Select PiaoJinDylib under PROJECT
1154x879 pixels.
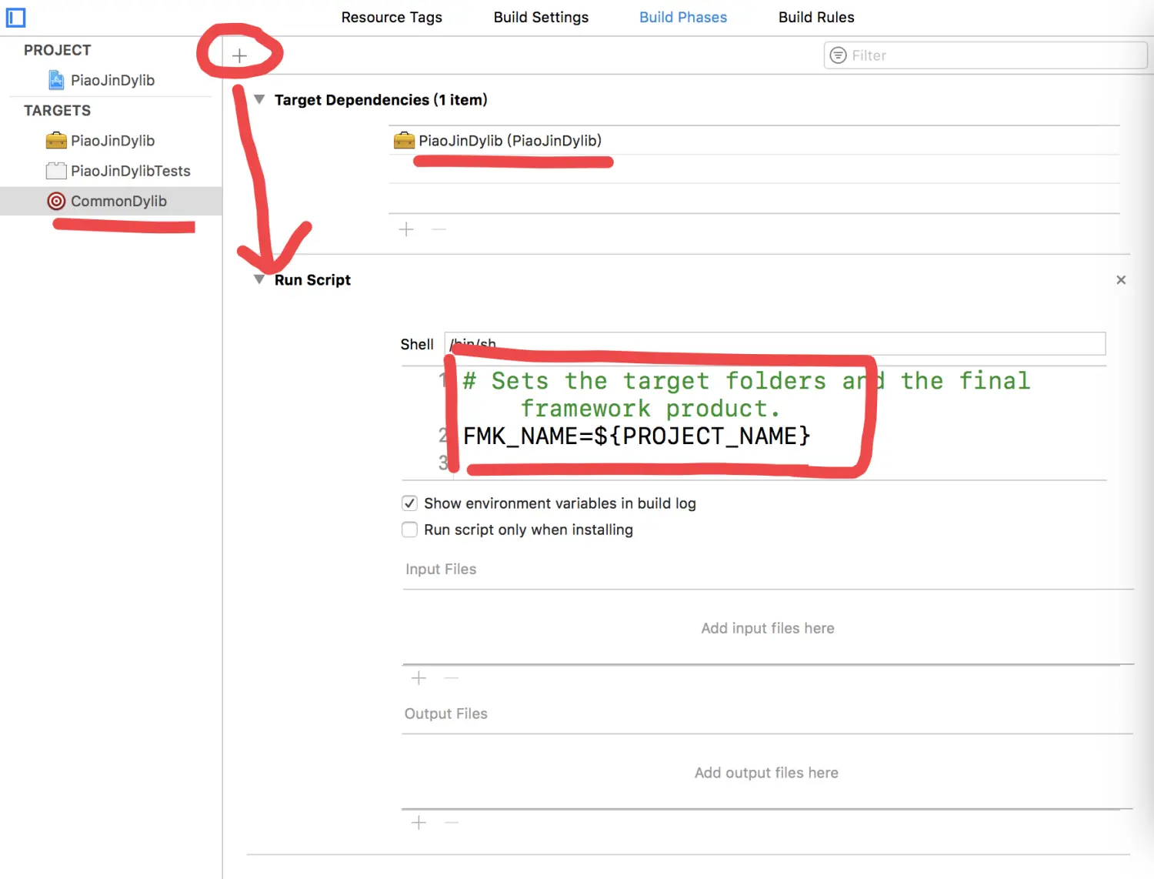tap(112, 80)
